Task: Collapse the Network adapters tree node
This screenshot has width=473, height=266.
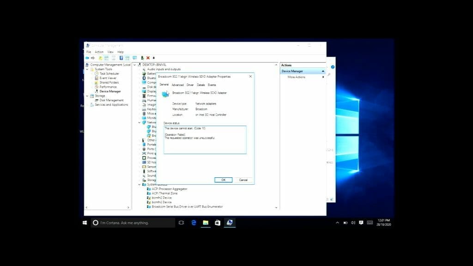Action: [139, 123]
